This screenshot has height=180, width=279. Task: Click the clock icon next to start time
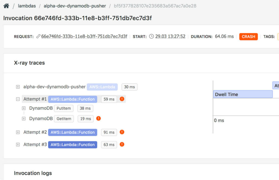[151, 36]
